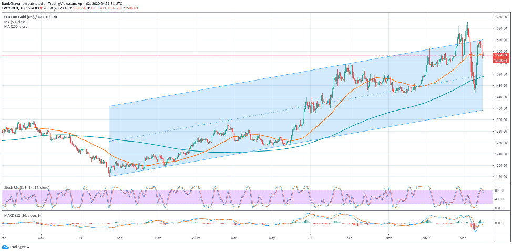Click the current price tag 1584.83

(x=500, y=55)
